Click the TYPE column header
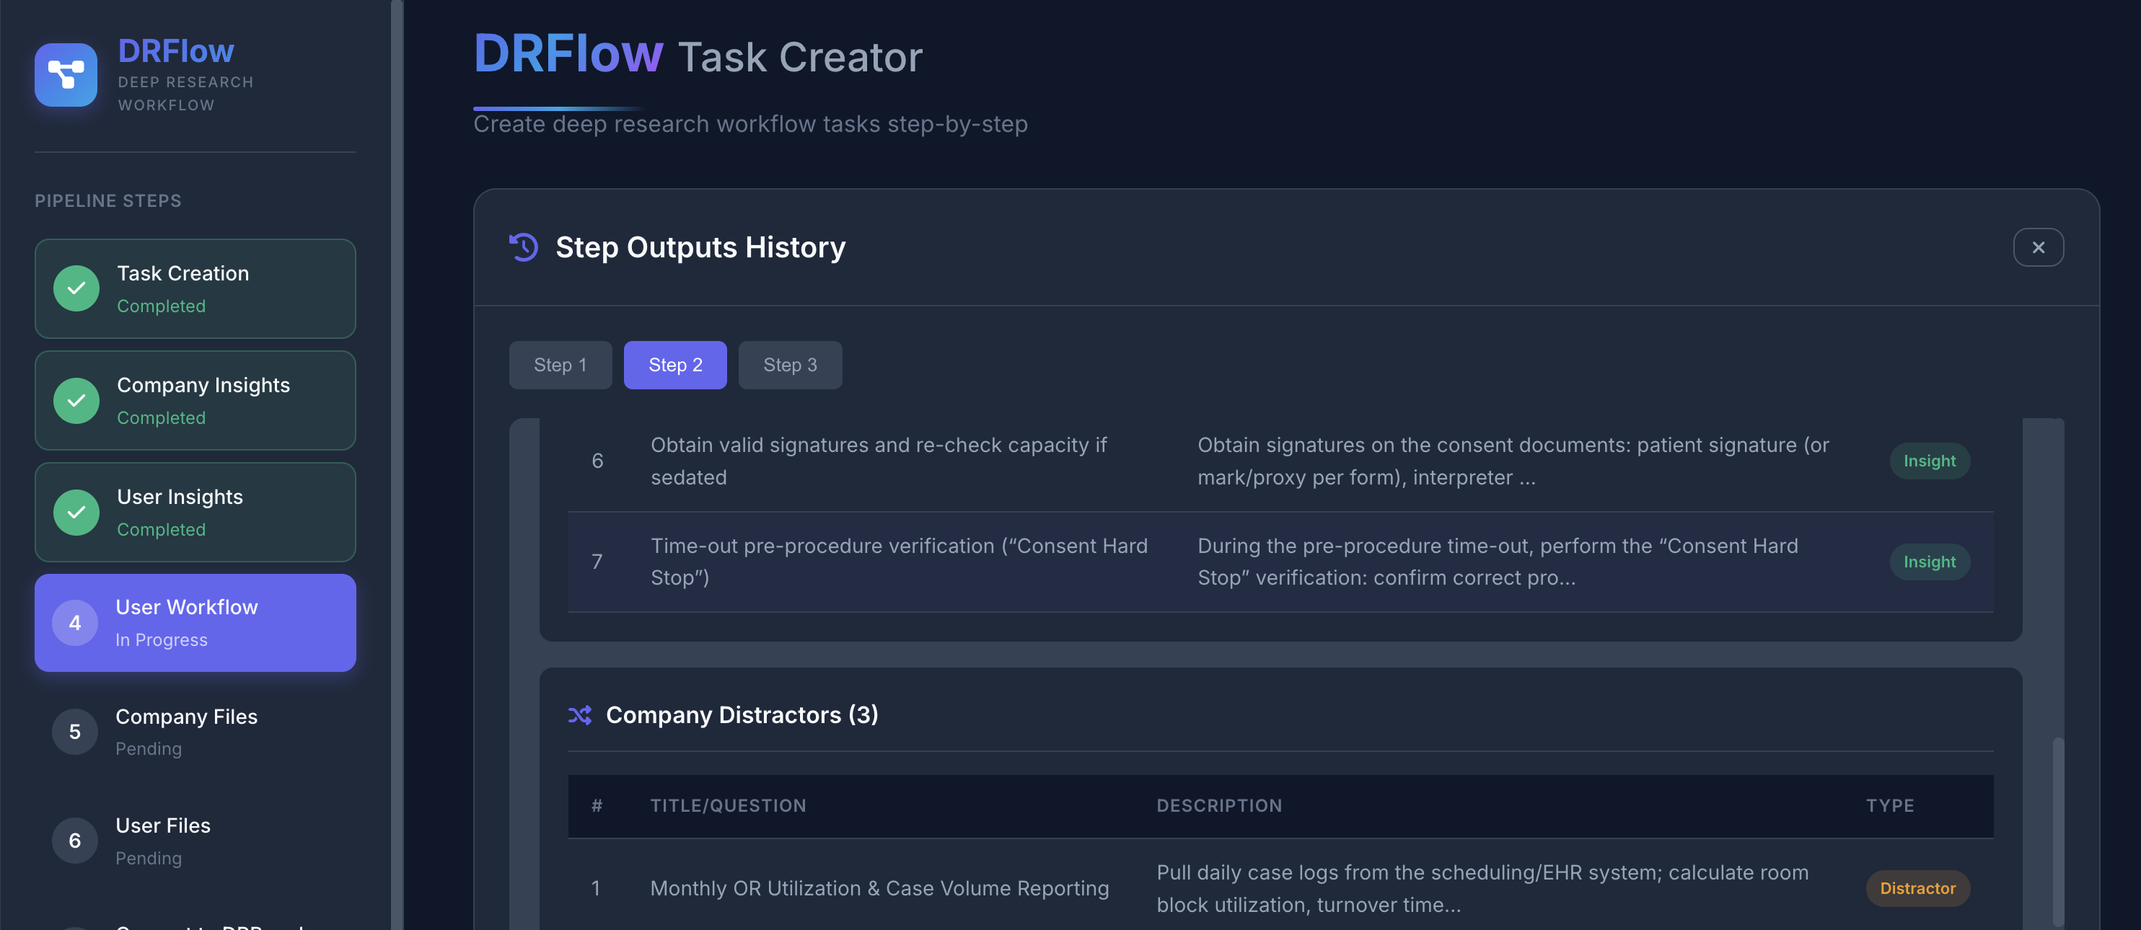Screen dimensions: 2141x930 [x=1889, y=805]
